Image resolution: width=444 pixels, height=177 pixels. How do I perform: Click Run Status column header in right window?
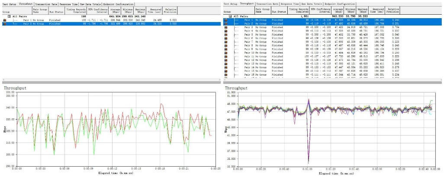click(279, 11)
